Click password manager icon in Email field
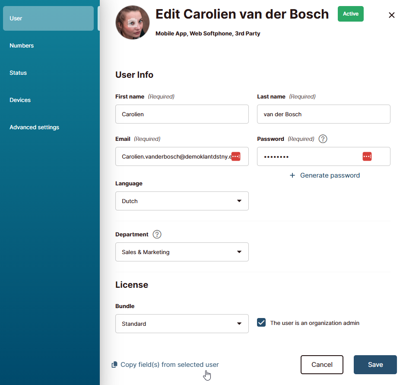The width and height of the screenshot is (403, 385). pos(236,156)
